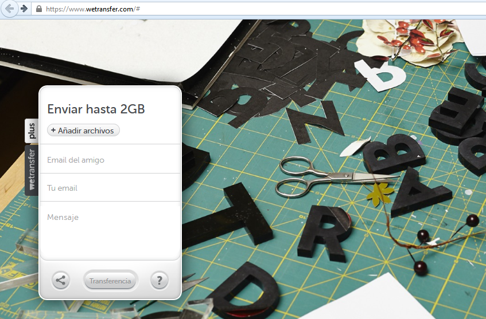Switch to the plus side tab

(x=32, y=131)
